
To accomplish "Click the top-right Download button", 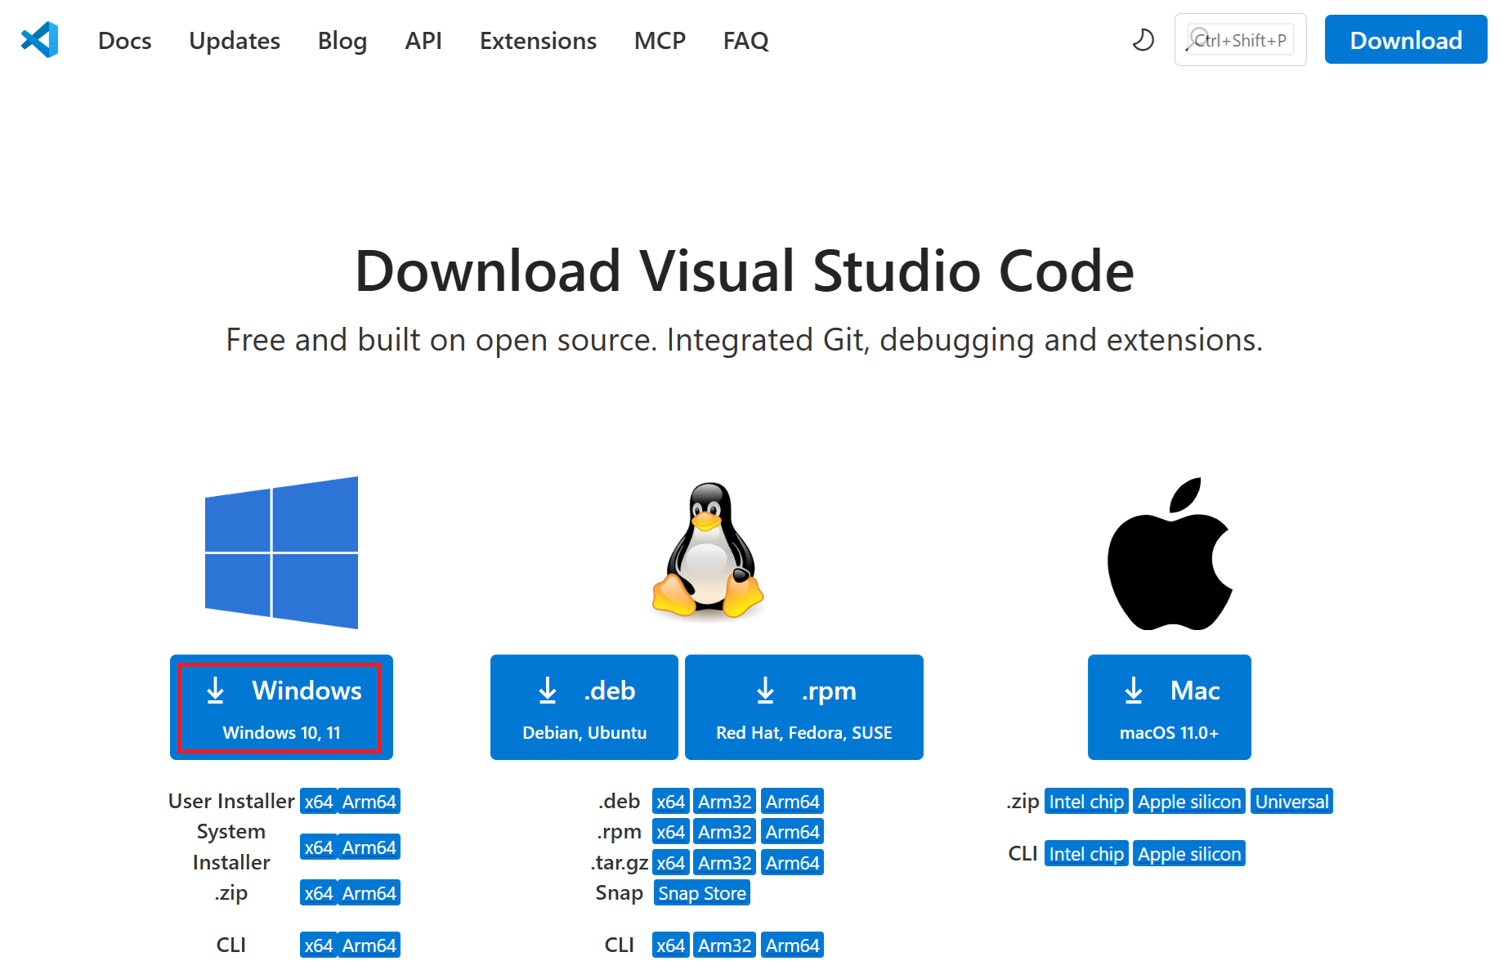I will click(x=1405, y=40).
